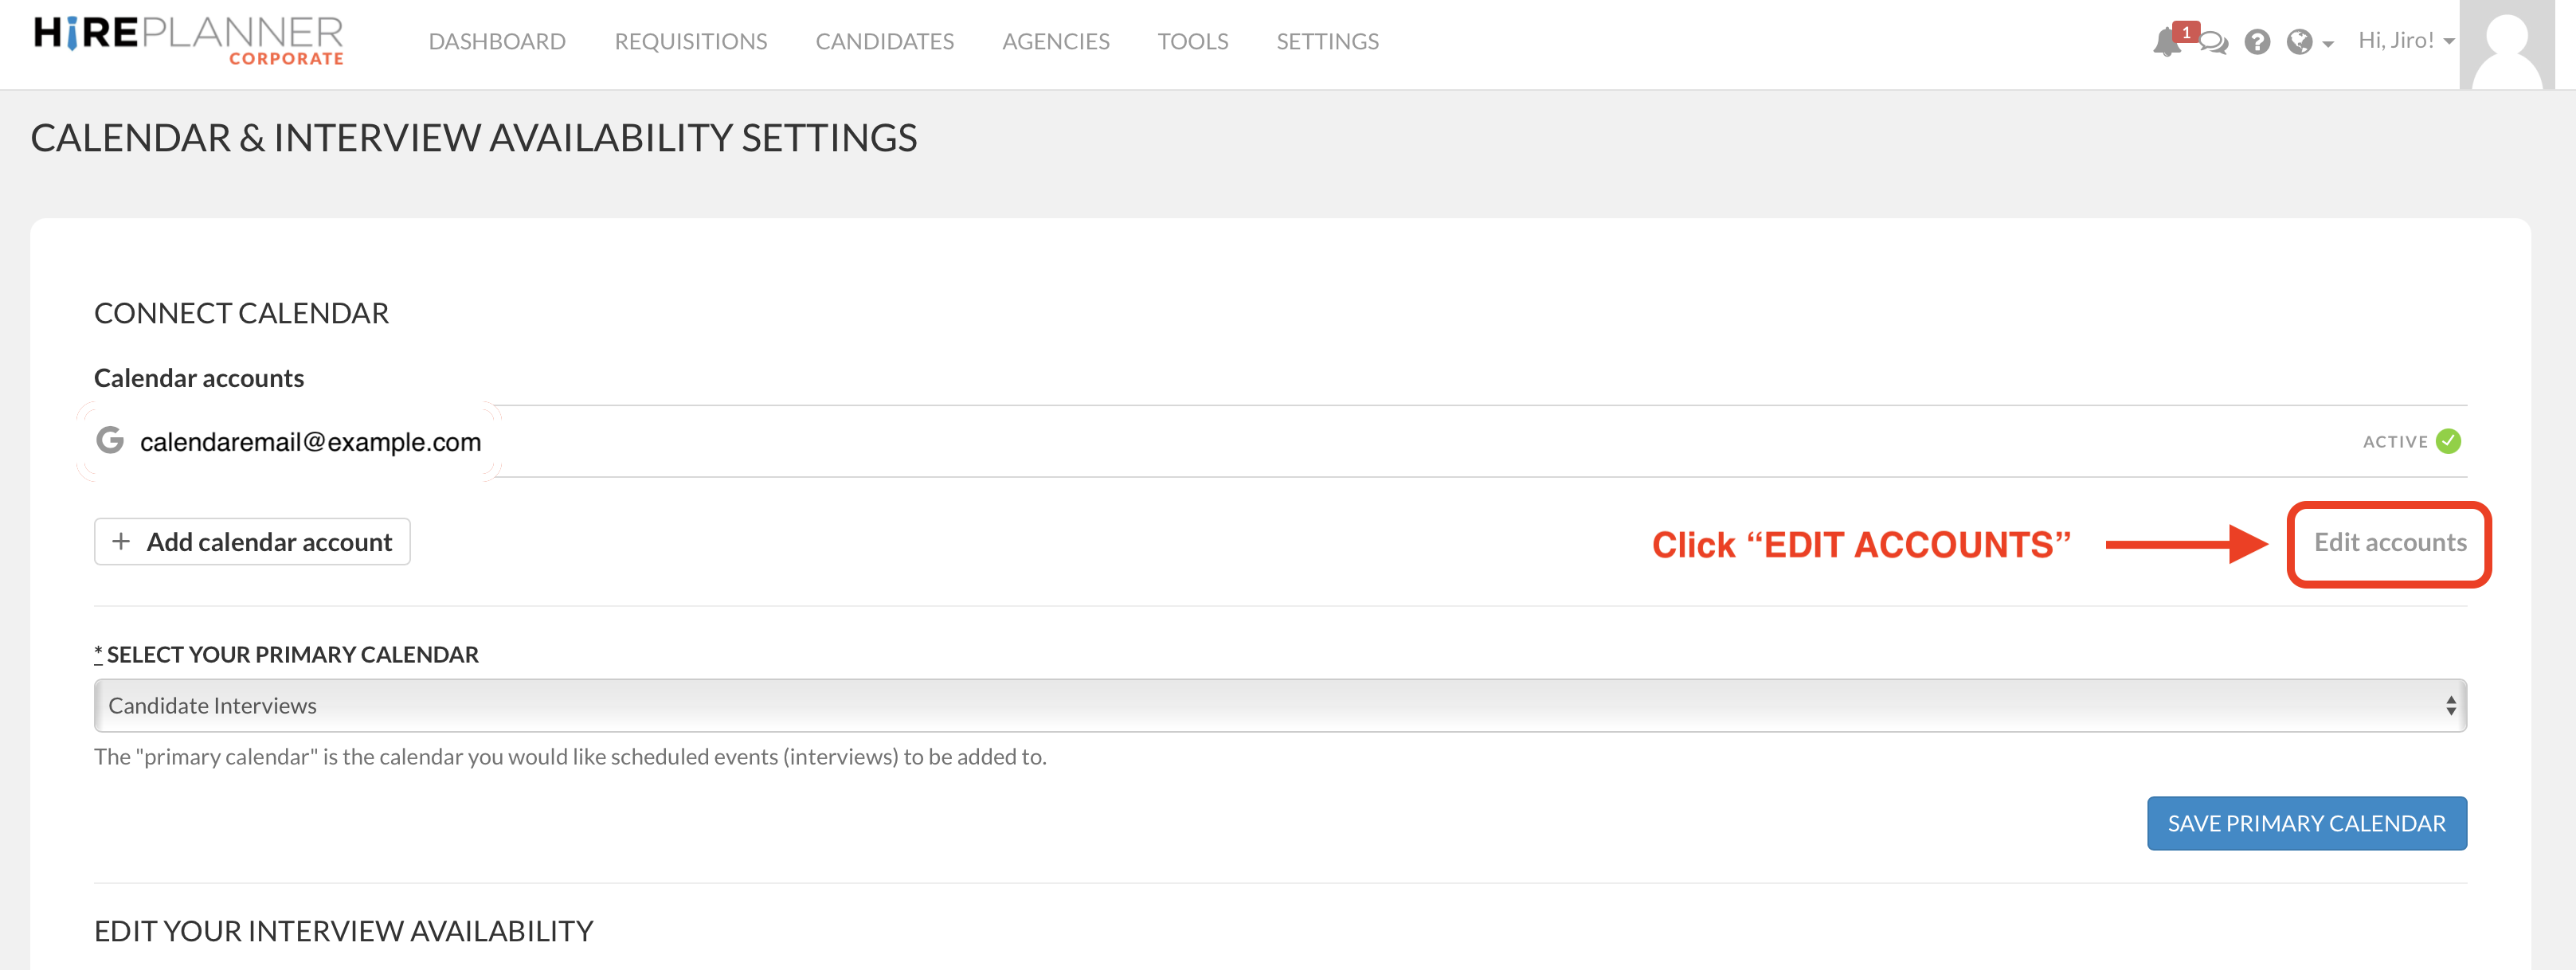The image size is (2576, 970).
Task: Open the Requisitions menu
Action: tap(690, 41)
